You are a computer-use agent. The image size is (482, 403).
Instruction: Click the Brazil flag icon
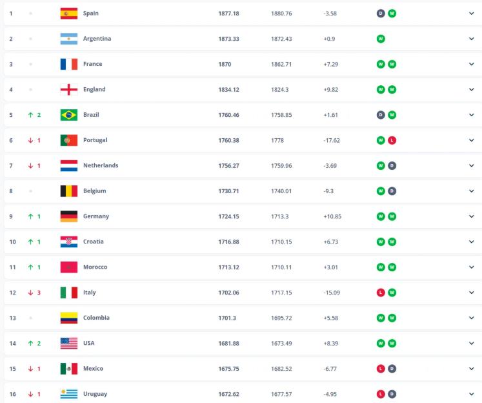tap(68, 115)
